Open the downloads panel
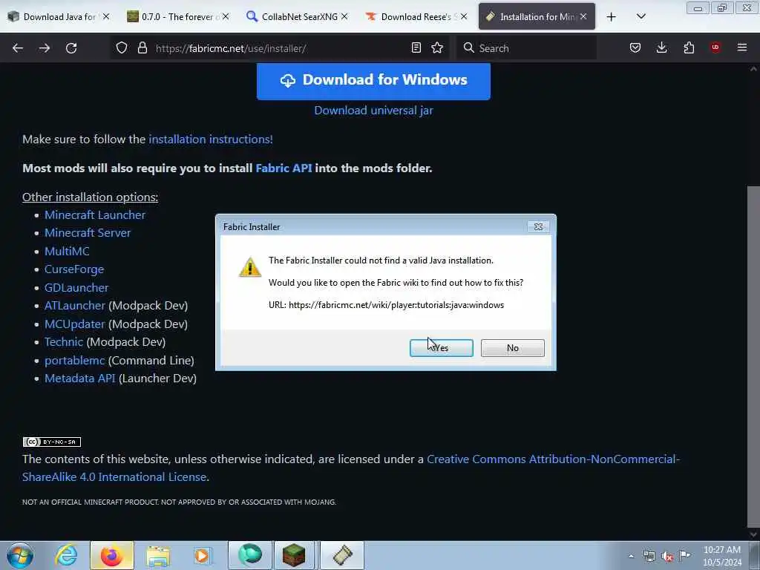Image resolution: width=760 pixels, height=570 pixels. (x=661, y=47)
